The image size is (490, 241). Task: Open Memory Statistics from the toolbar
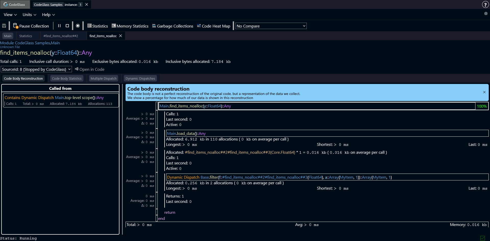click(x=130, y=26)
